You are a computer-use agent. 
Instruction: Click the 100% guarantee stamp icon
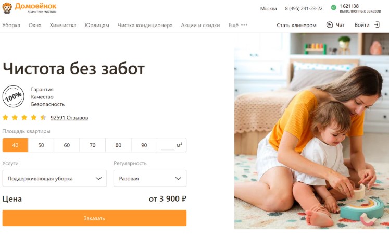click(14, 96)
